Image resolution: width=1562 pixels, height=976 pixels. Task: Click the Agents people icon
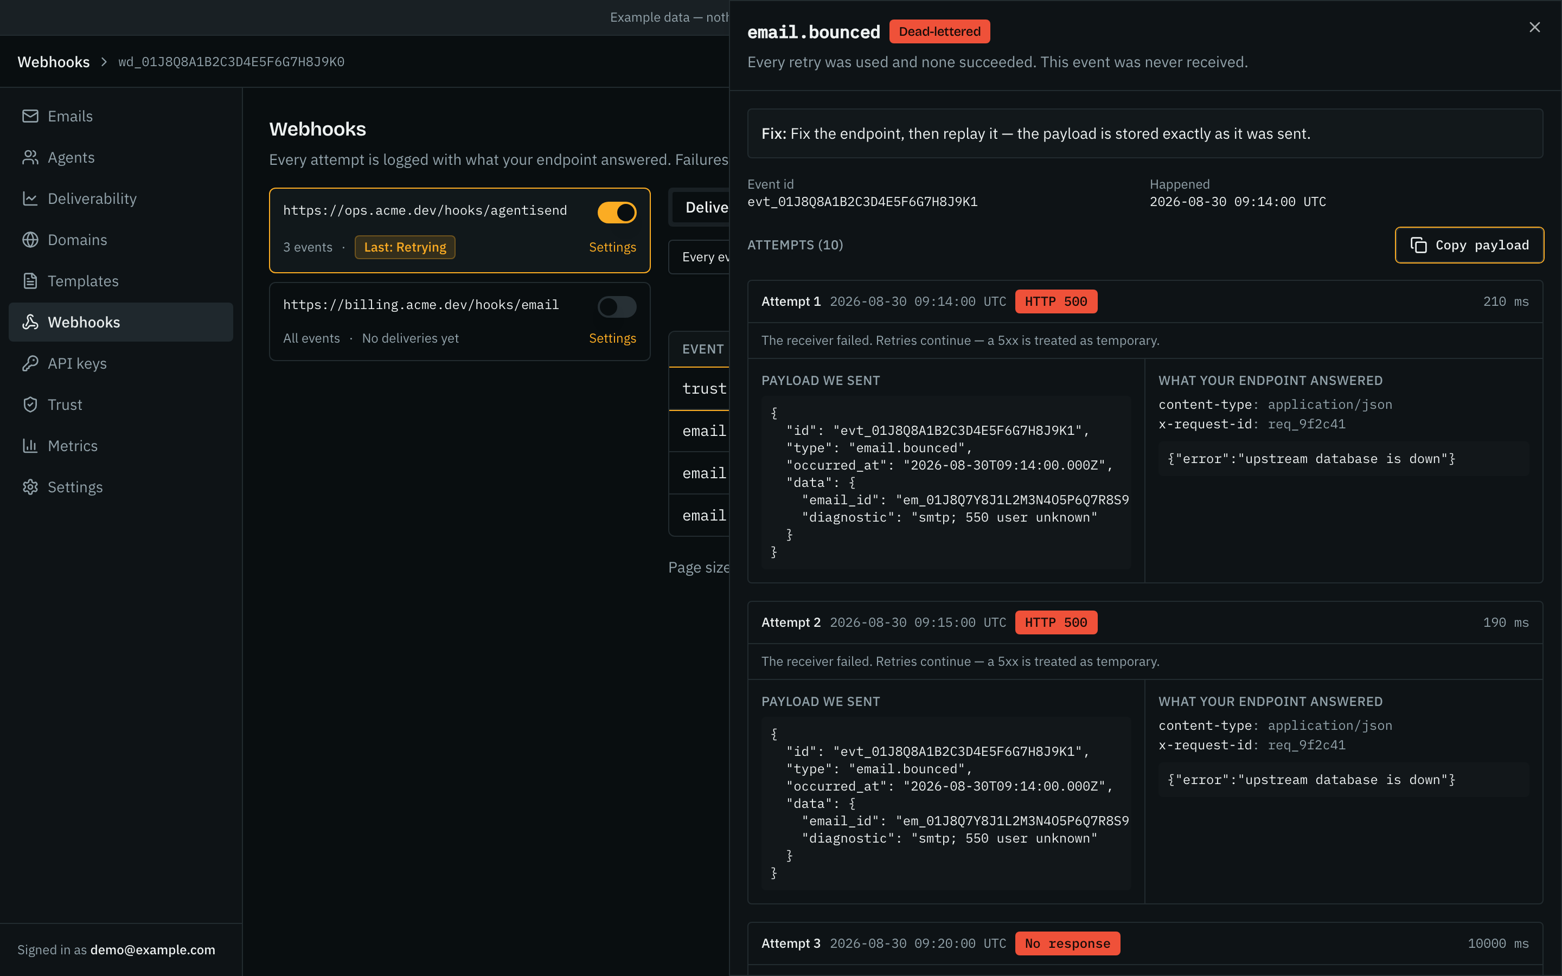(30, 157)
